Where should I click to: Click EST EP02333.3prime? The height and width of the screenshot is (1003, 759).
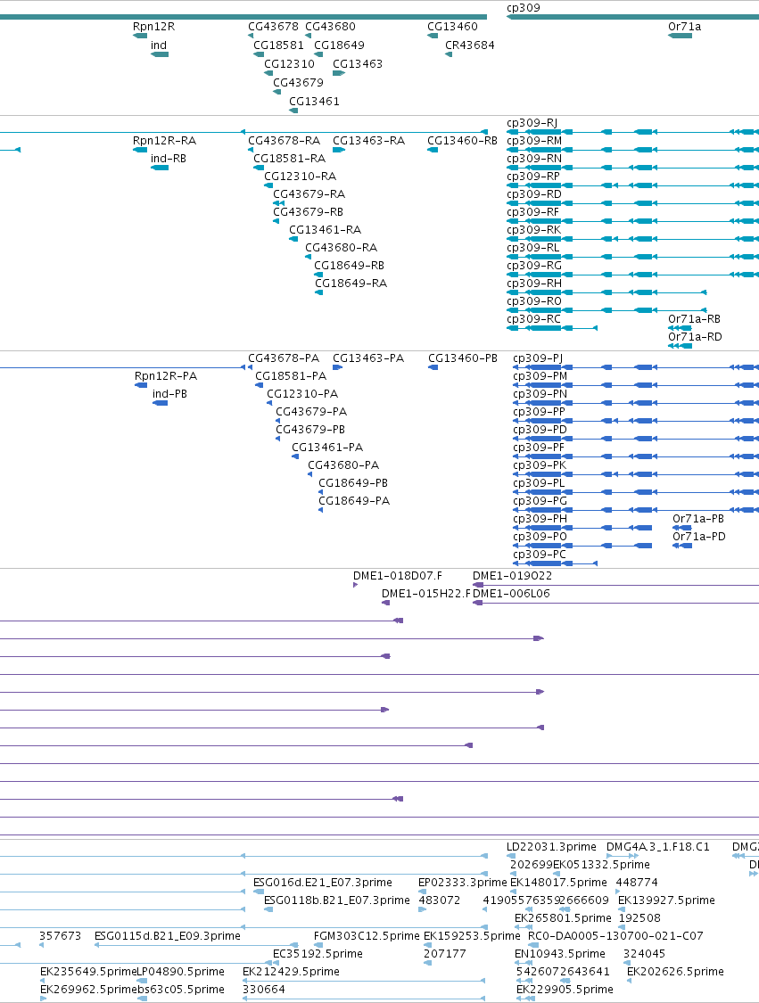[x=462, y=883]
